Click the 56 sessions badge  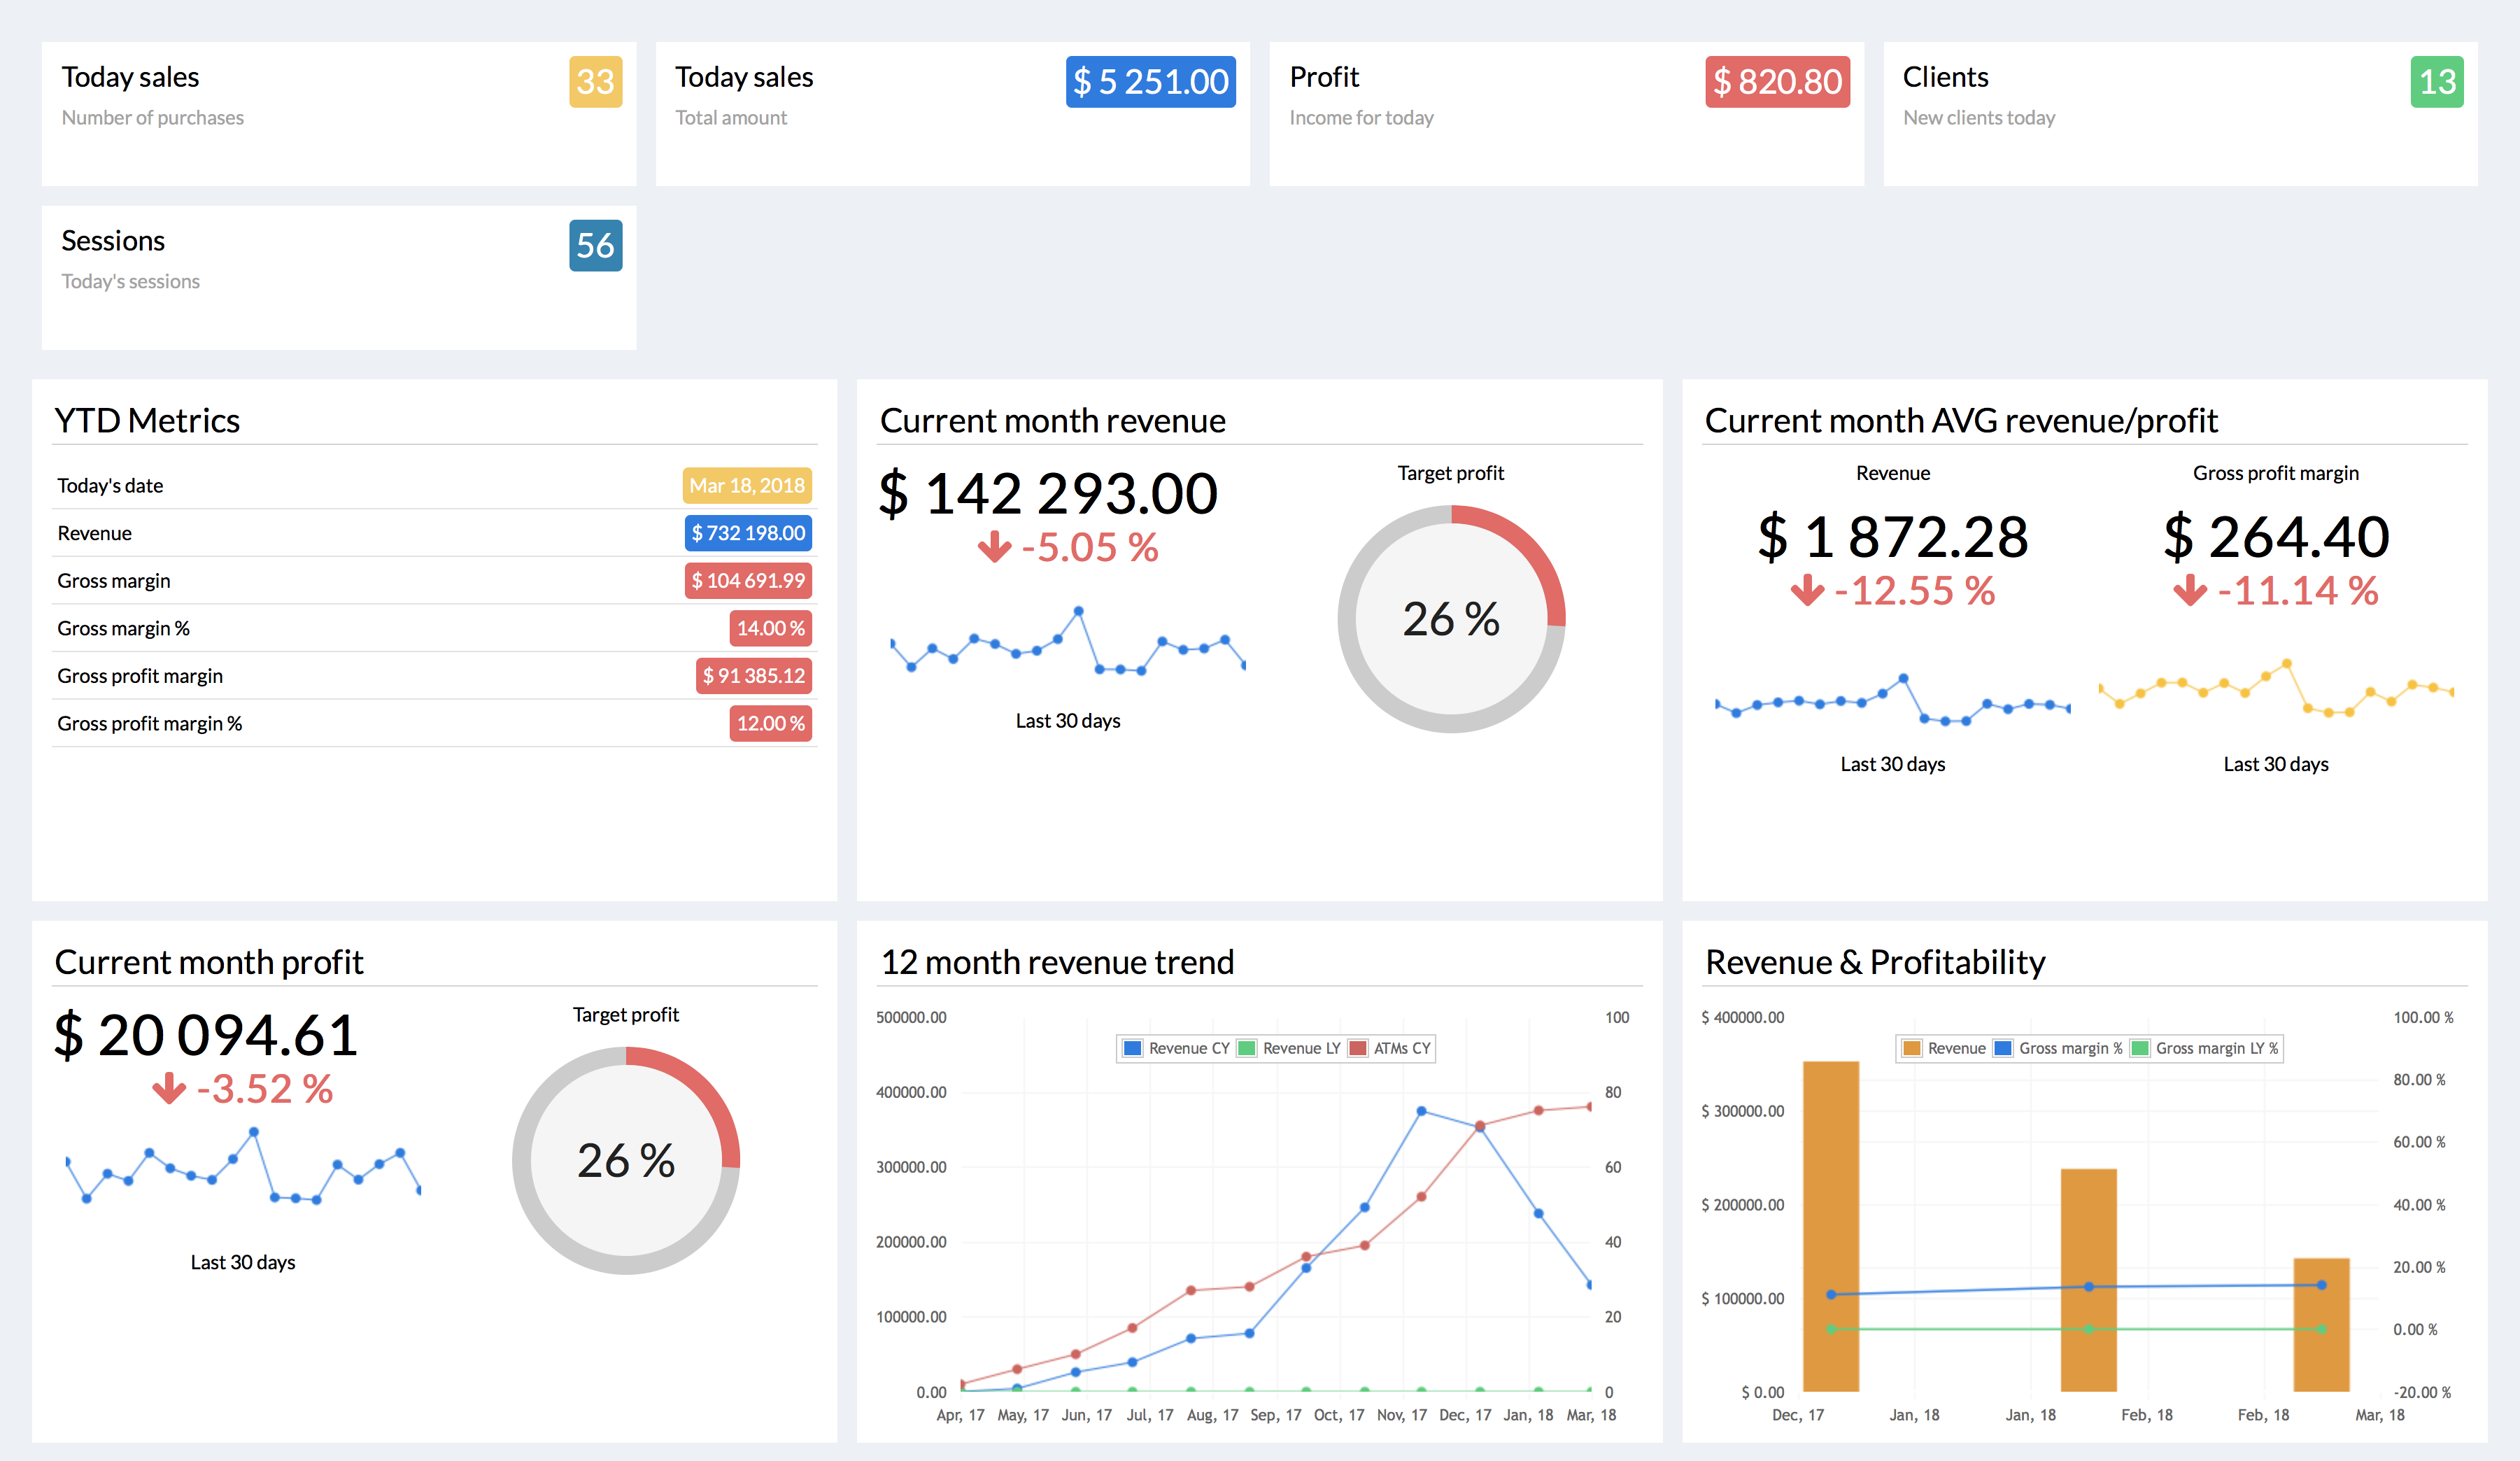(x=595, y=245)
